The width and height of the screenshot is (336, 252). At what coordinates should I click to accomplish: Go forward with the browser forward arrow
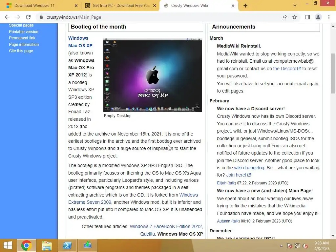pyautogui.click(x=18, y=17)
